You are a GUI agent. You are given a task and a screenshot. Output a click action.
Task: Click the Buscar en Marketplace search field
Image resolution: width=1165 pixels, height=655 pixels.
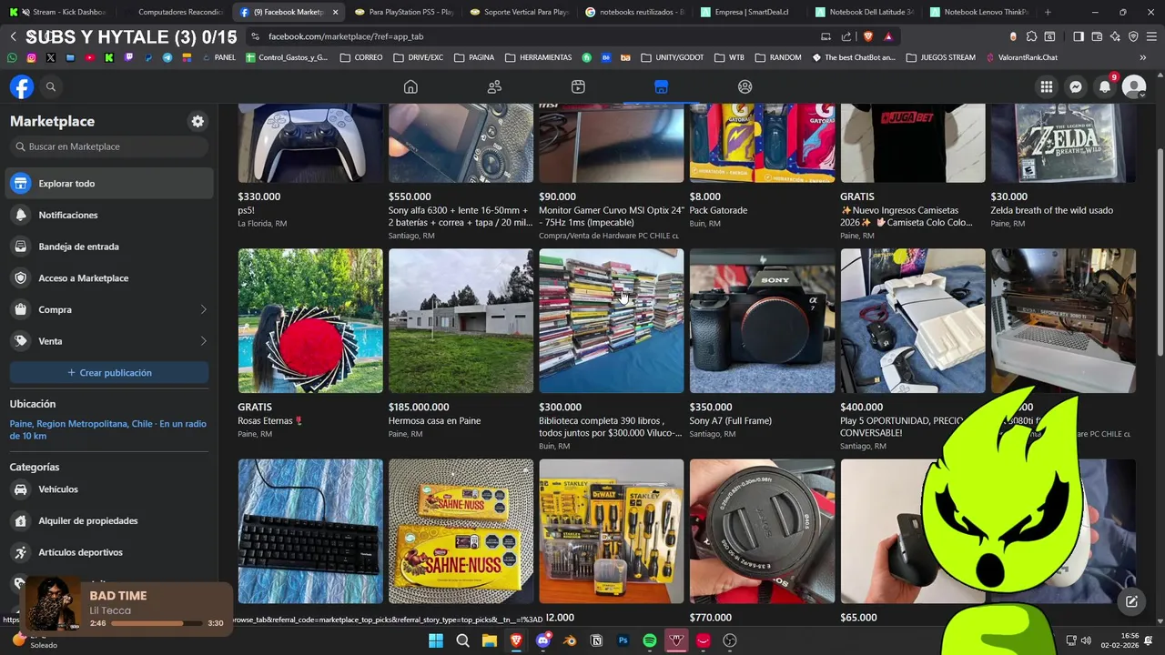click(109, 146)
